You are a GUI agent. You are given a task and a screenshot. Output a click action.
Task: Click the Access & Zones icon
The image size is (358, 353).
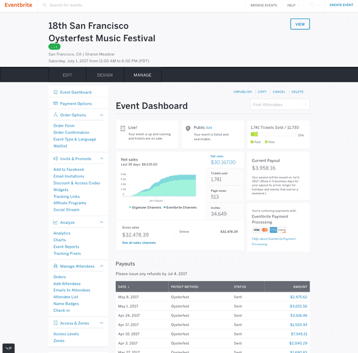click(55, 323)
